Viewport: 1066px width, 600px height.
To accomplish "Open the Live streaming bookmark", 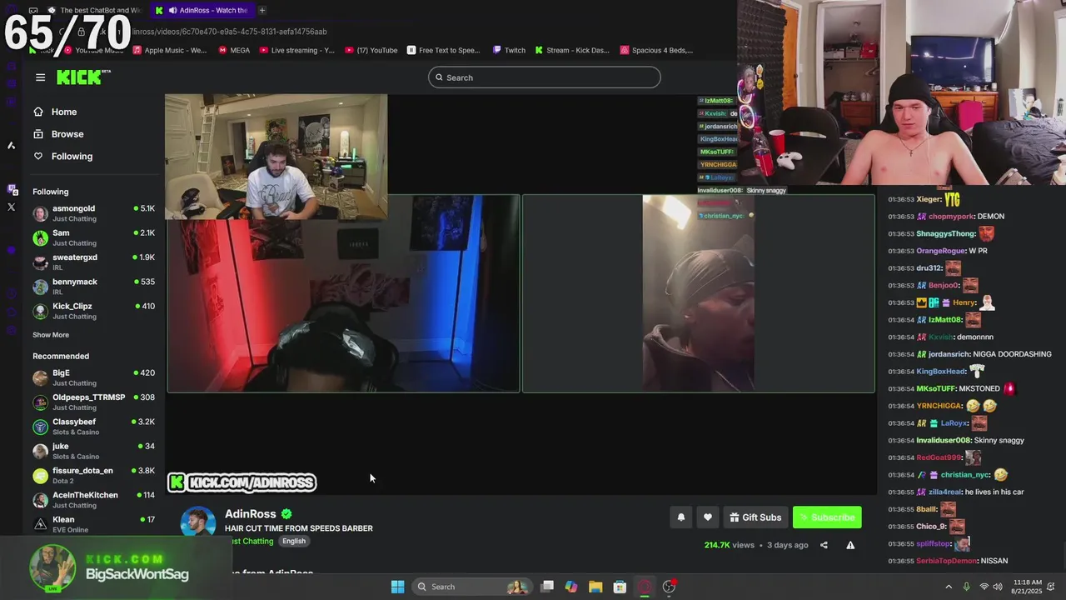I will coord(296,50).
